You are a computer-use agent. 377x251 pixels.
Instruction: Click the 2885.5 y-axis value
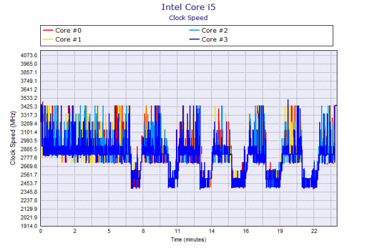coord(29,149)
